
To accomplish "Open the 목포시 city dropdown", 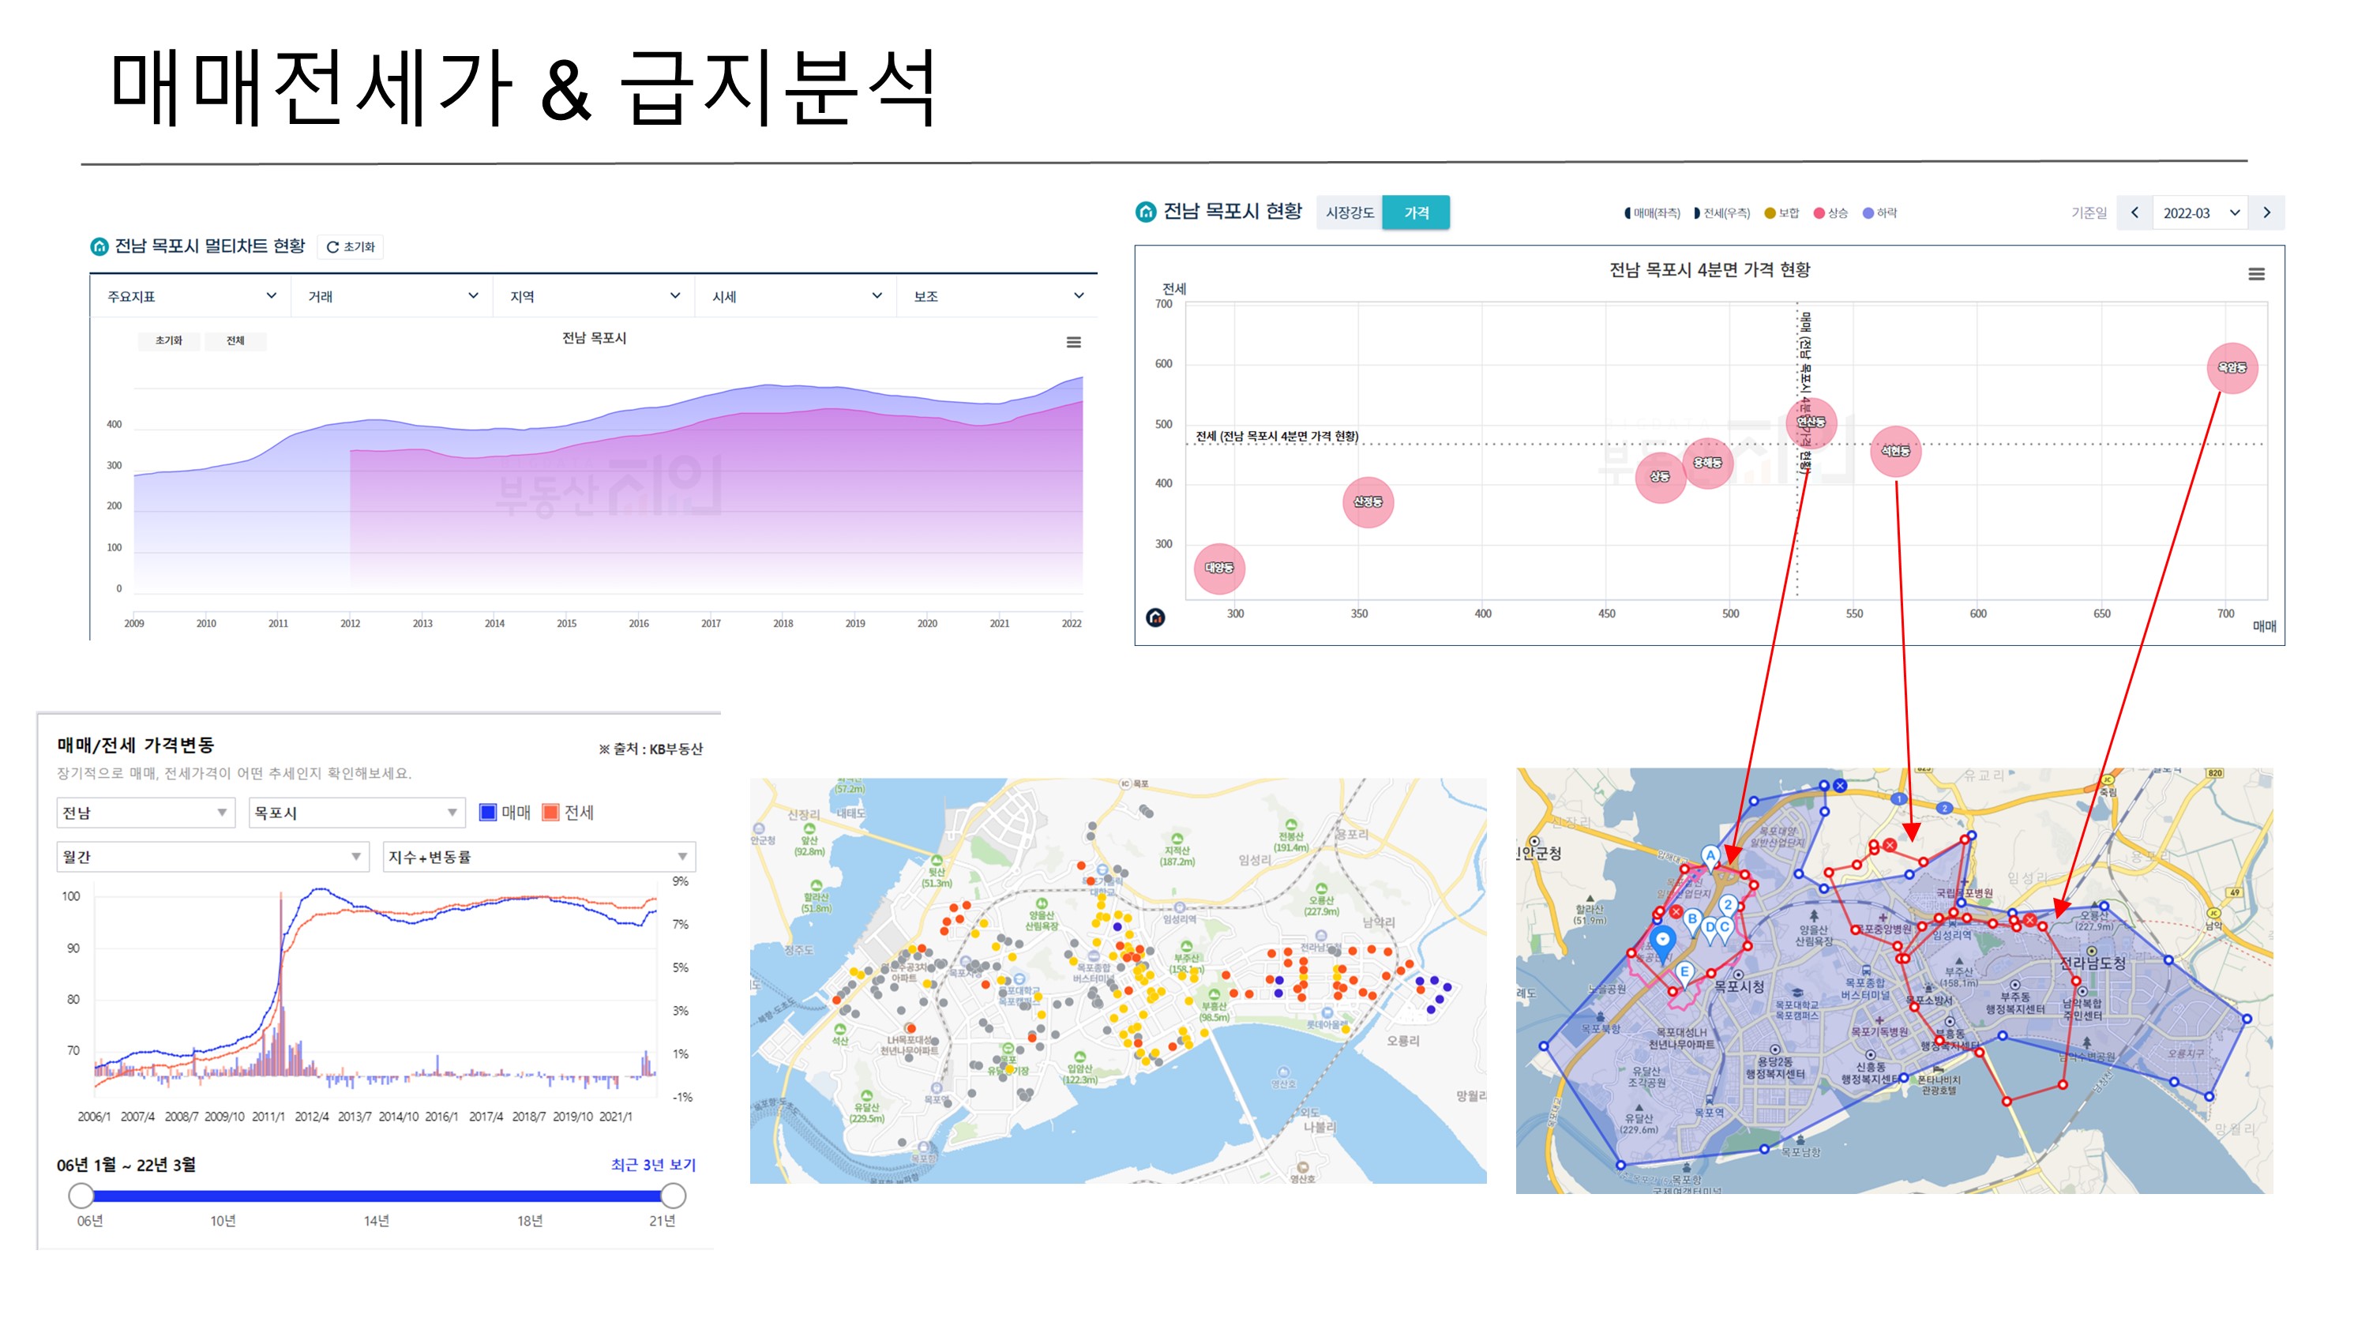I will pyautogui.click(x=357, y=813).
